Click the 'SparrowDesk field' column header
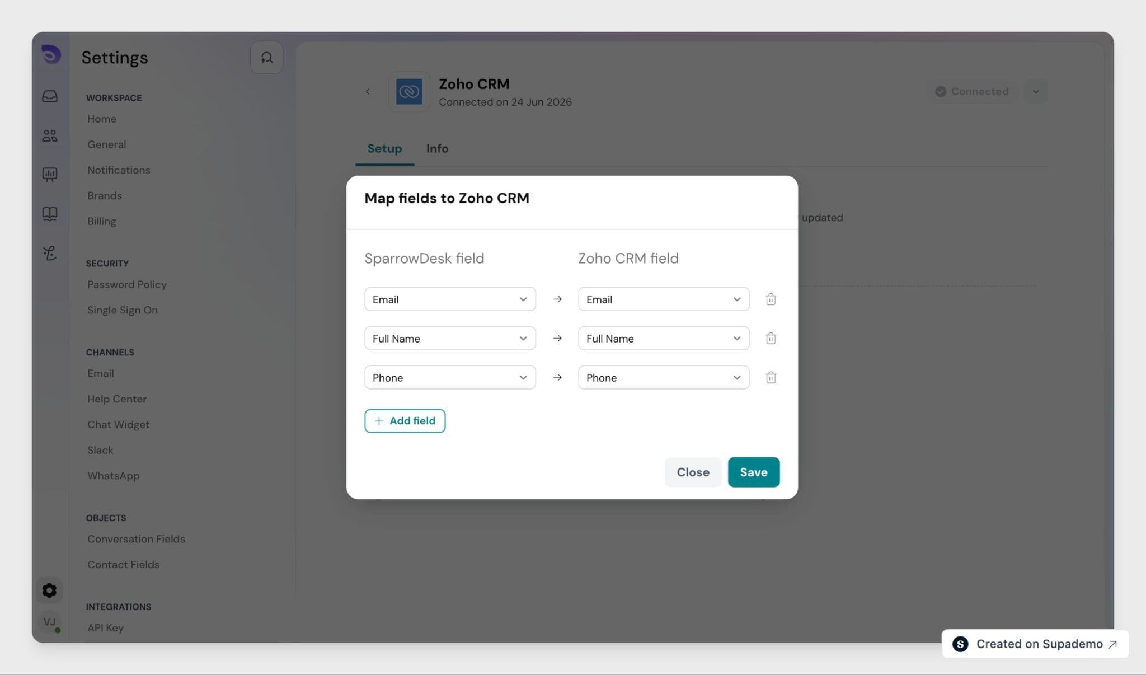1146x675 pixels. point(424,258)
